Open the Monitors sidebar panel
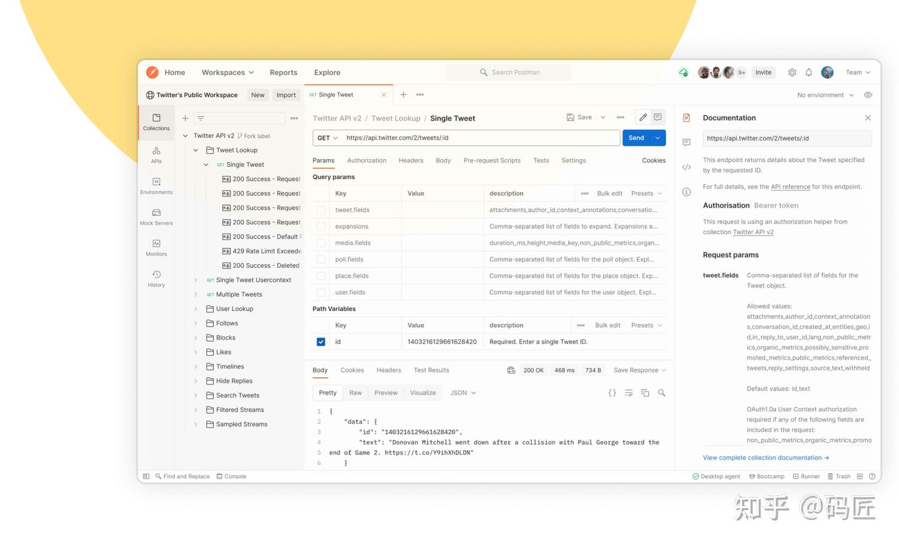 (x=156, y=248)
